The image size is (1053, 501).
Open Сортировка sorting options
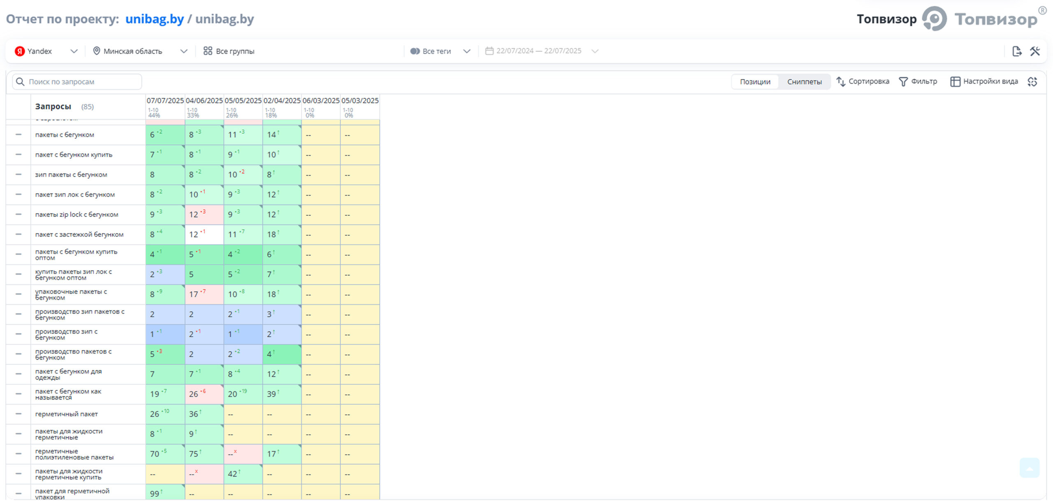pyautogui.click(x=863, y=81)
